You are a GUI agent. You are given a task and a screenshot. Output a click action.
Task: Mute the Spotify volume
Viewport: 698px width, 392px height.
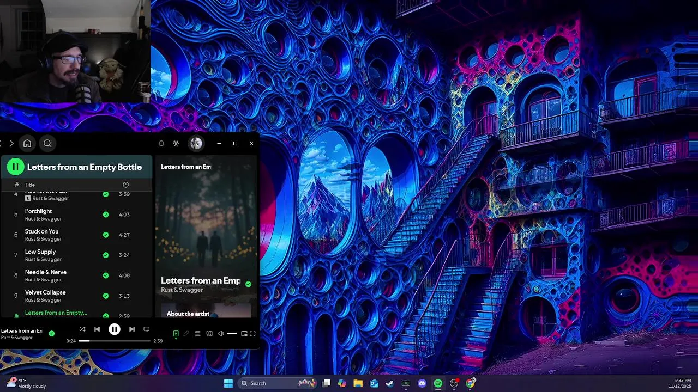click(221, 334)
